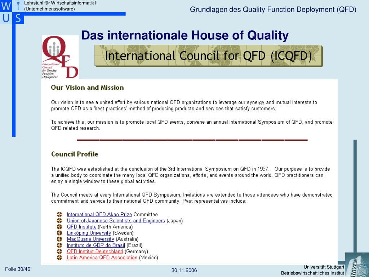Click the bullet icon beside QFD Institute
This screenshot has height=277, width=369.
59,227
